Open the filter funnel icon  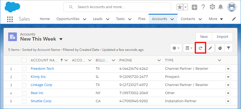pyautogui.click(x=228, y=48)
